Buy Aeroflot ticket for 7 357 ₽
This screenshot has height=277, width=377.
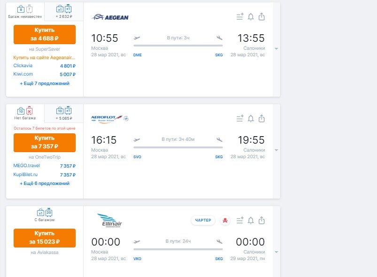click(x=45, y=143)
